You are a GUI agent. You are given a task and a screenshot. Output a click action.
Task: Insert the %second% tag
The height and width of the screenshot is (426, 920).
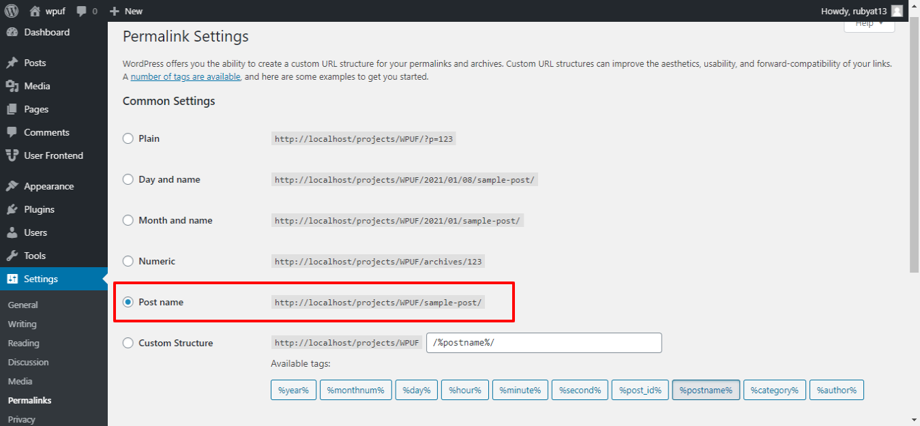(x=580, y=390)
